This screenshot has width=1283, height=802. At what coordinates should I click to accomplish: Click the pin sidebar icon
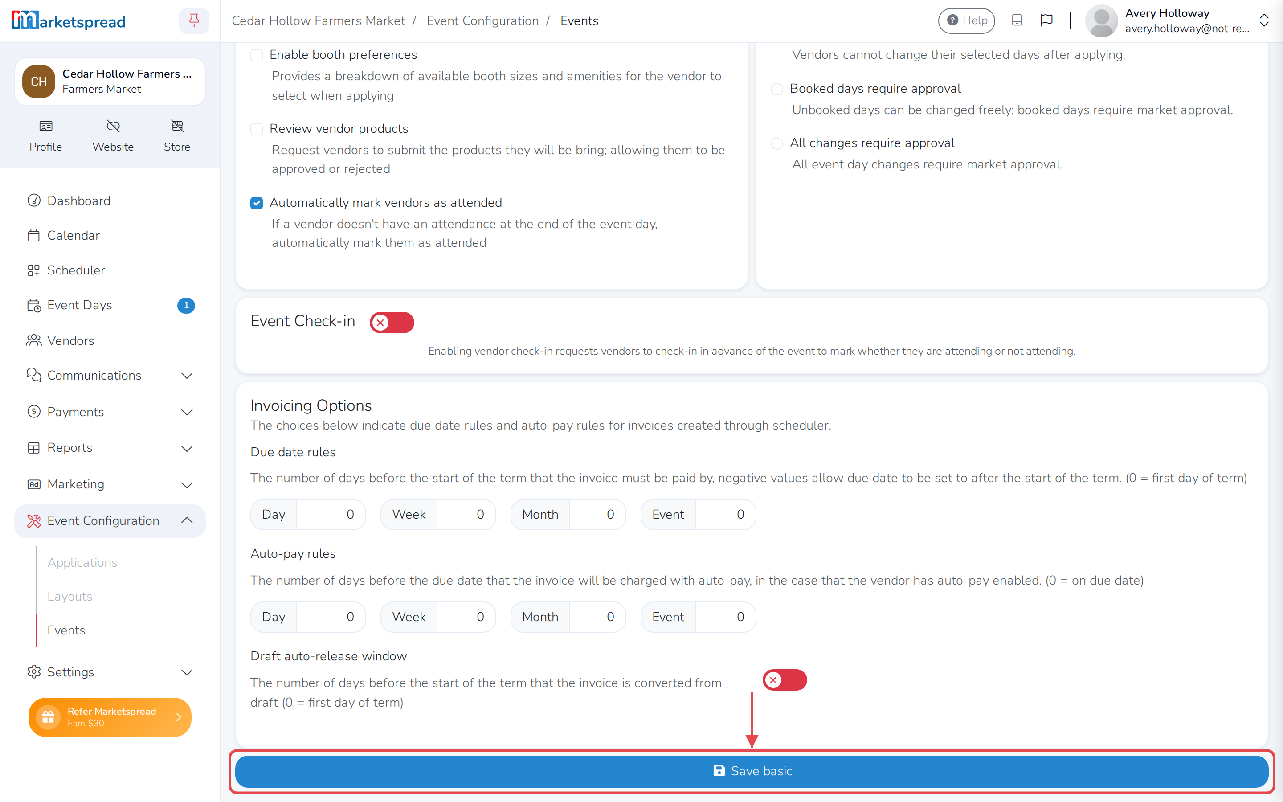194,20
